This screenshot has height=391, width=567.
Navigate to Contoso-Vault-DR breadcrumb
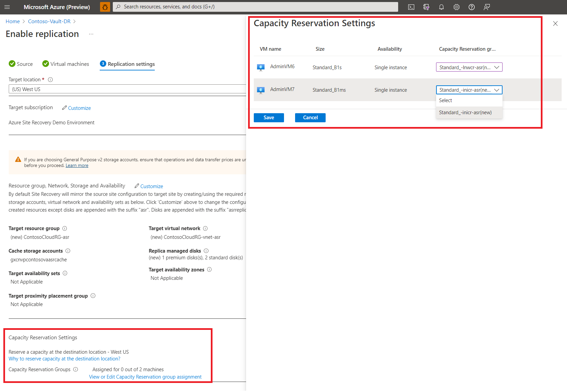(x=49, y=21)
